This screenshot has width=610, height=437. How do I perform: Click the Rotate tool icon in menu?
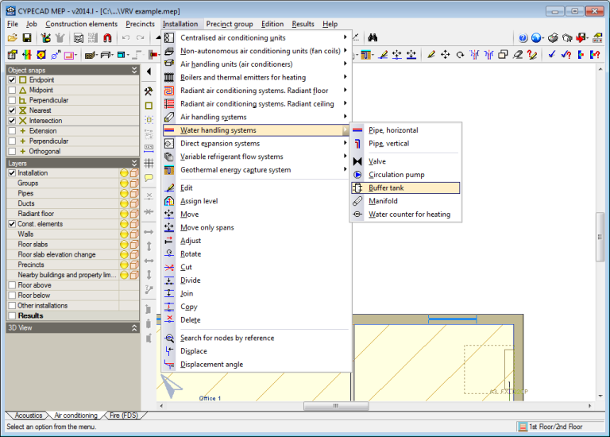[169, 254]
